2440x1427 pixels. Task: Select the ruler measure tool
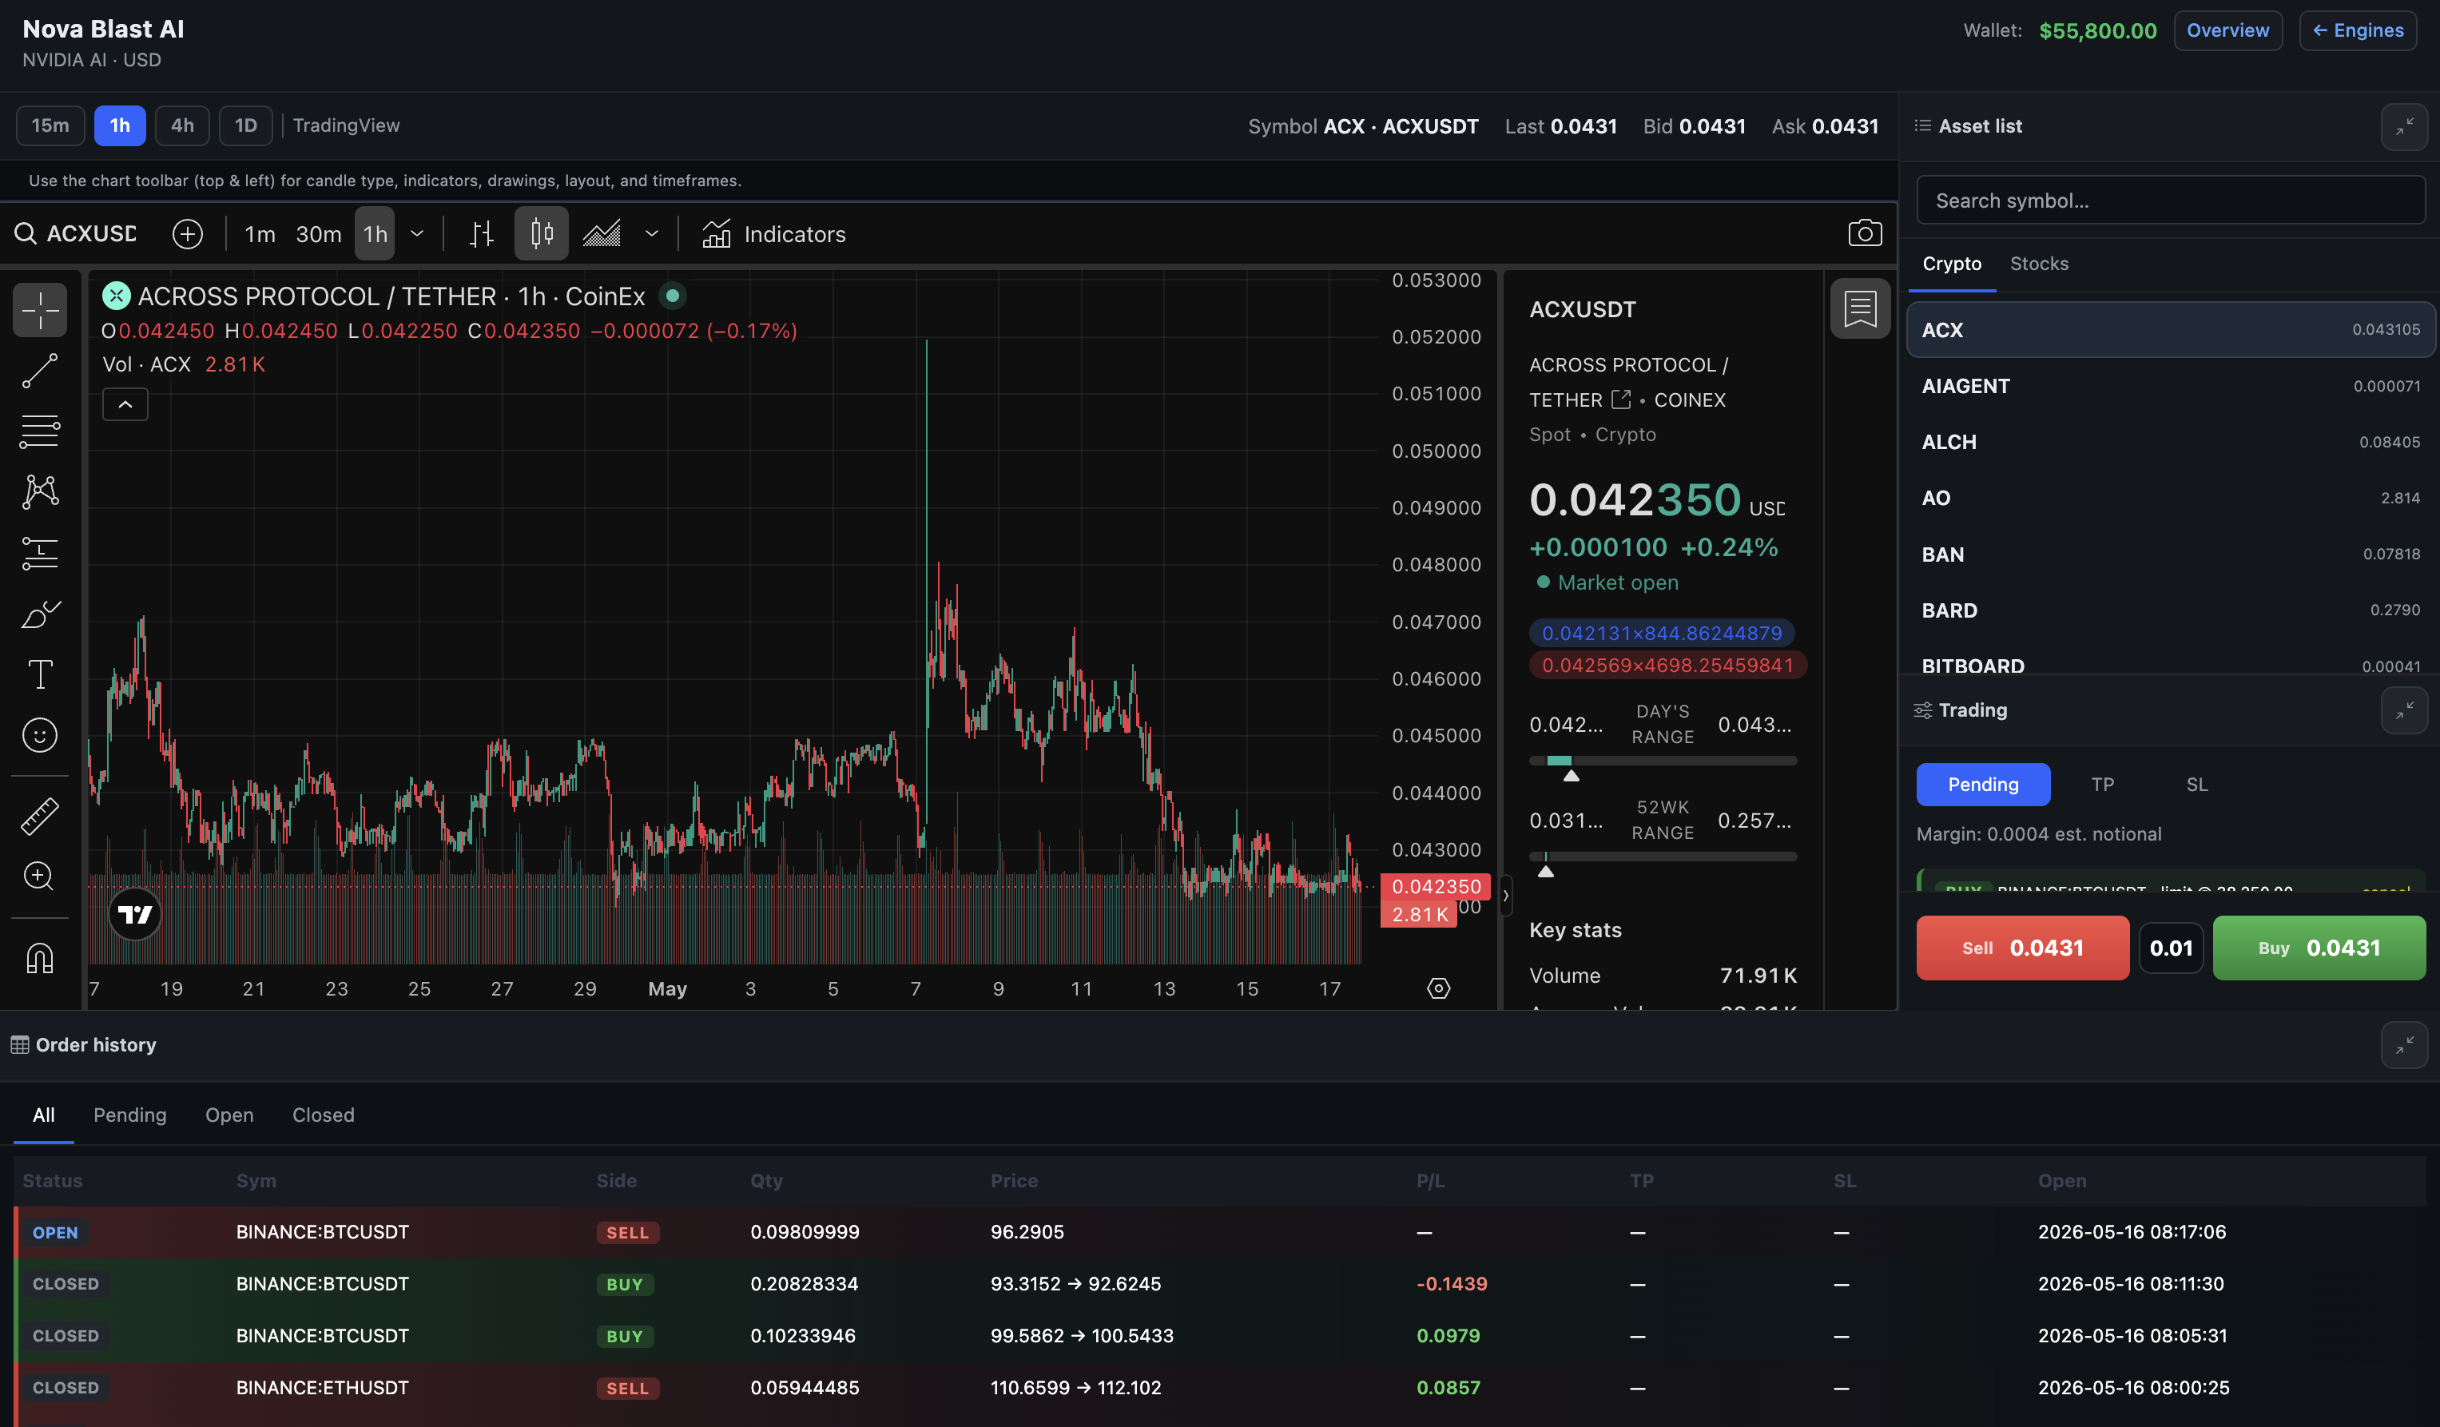[40, 816]
